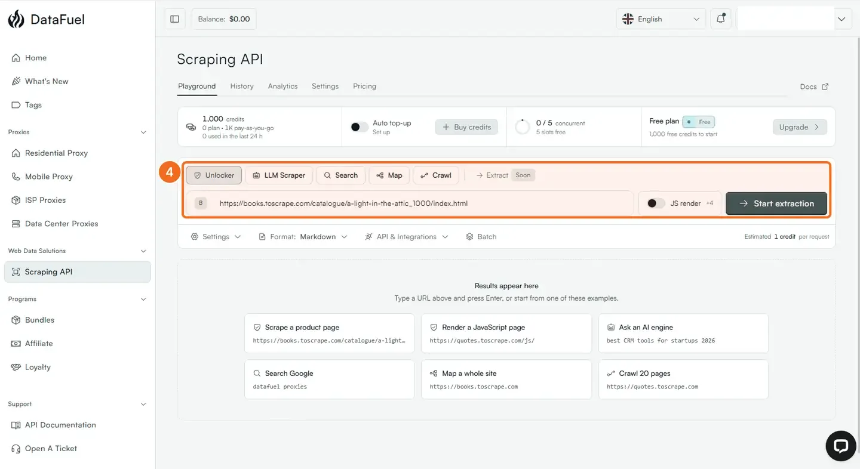
Task: Click the Data Center Proxies server icon
Action: 16,224
